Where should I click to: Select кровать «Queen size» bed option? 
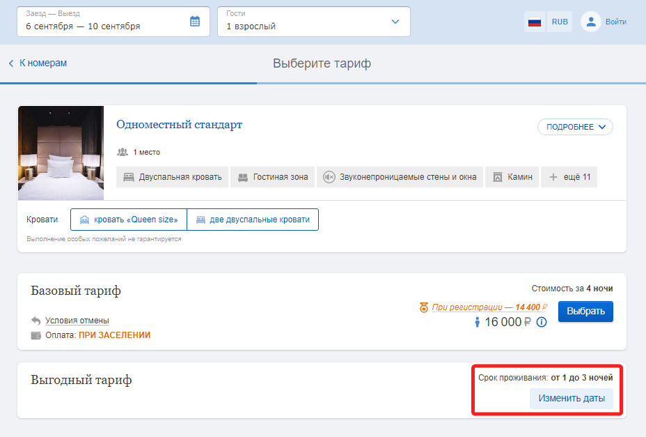click(x=129, y=220)
